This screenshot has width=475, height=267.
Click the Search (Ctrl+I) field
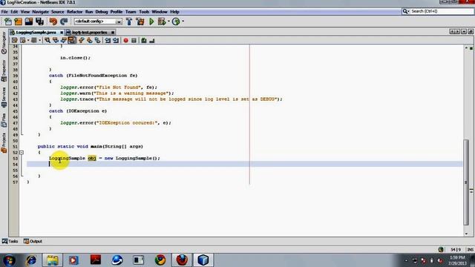438,11
